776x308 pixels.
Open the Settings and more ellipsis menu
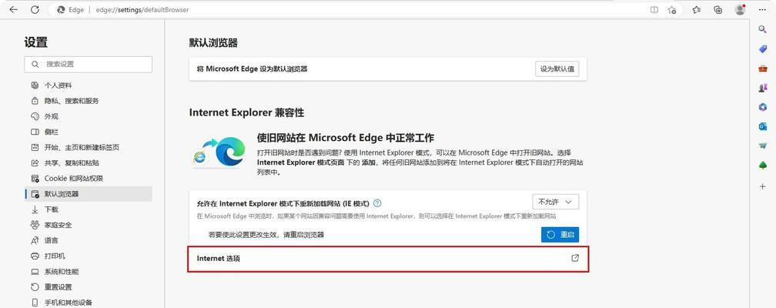(762, 9)
